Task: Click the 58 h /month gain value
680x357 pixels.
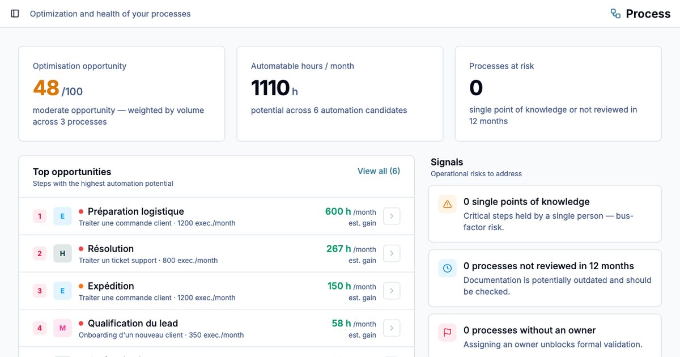Action: (x=354, y=324)
